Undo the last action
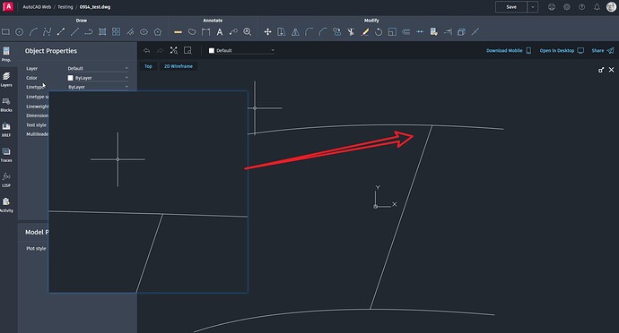 tap(146, 50)
